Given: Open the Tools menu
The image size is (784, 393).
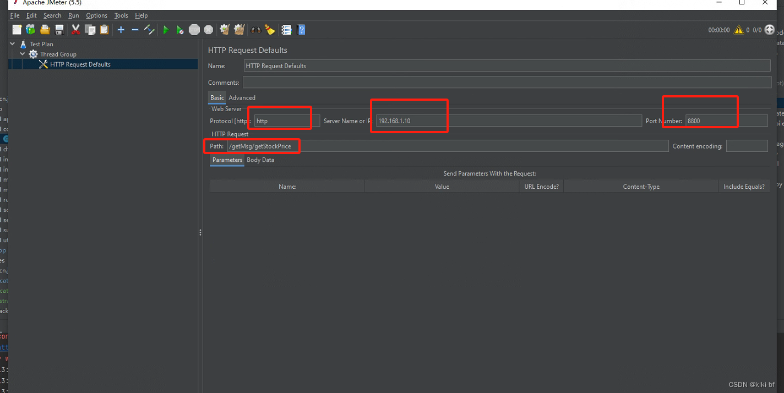Looking at the screenshot, I should click(x=121, y=15).
